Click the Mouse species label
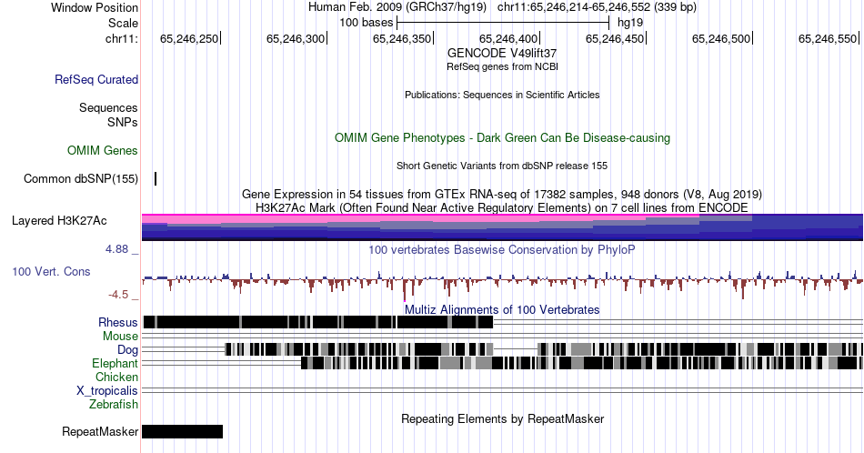The height and width of the screenshot is (453, 864). click(x=120, y=337)
